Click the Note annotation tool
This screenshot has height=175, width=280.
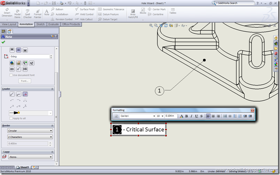click(x=47, y=13)
